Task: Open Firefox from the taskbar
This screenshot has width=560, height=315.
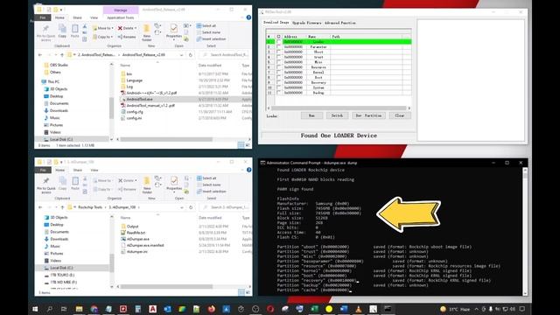Action: tap(211, 309)
